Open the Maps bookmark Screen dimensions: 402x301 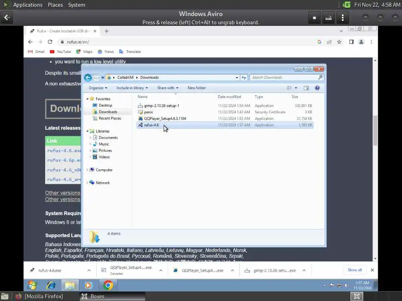84,52
